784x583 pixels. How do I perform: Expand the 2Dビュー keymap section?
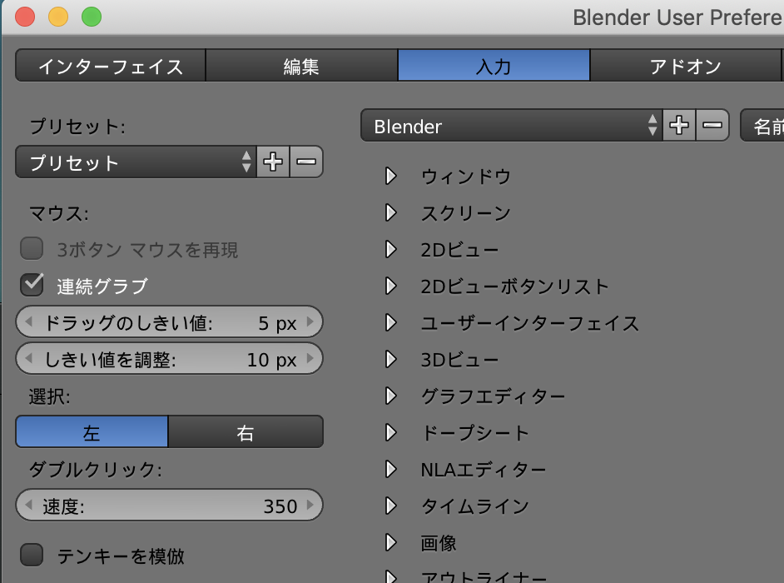coord(391,249)
